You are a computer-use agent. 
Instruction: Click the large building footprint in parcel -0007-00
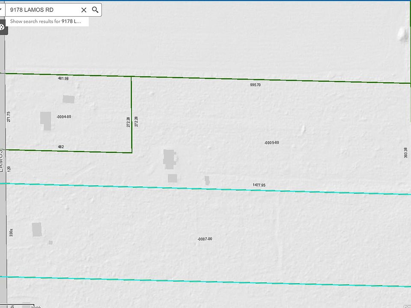pos(37,229)
